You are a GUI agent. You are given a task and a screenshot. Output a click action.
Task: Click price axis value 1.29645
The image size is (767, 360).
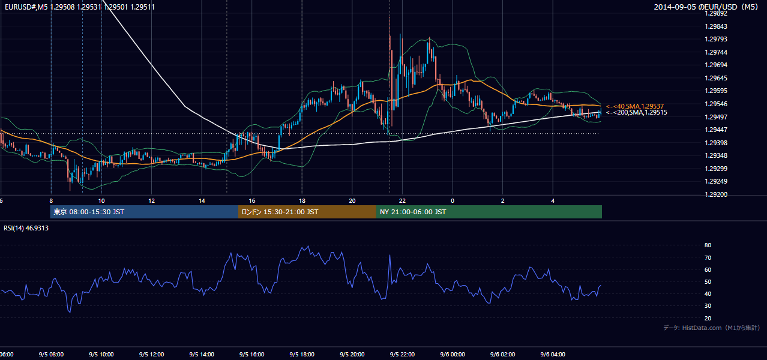pyautogui.click(x=715, y=78)
